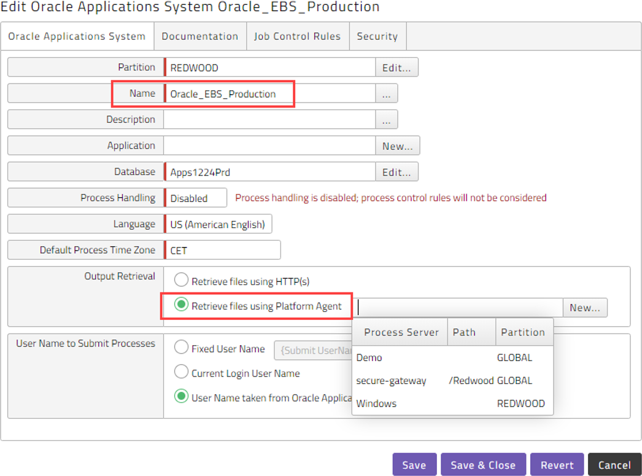Click the Default Process Time Zone label
The image size is (642, 476).
coord(98,250)
